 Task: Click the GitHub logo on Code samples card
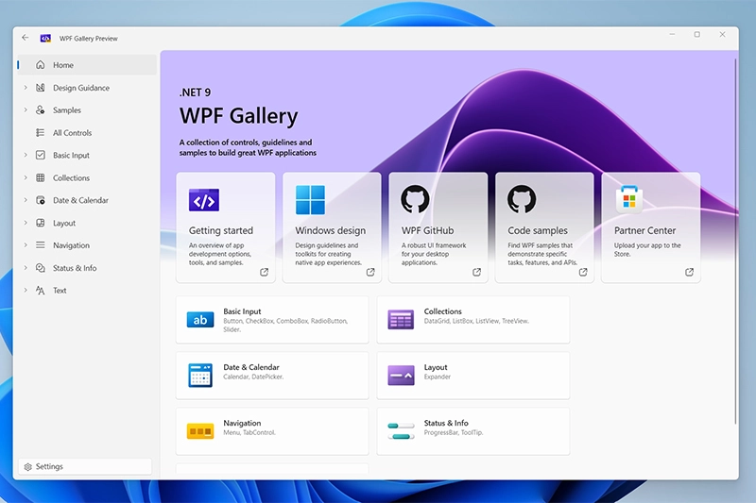(522, 199)
